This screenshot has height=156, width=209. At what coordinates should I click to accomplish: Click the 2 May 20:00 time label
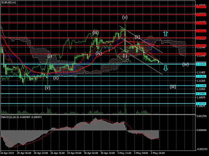pyautogui.click(x=157, y=153)
